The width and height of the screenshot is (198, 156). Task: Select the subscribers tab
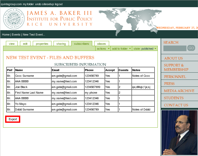click(x=81, y=44)
